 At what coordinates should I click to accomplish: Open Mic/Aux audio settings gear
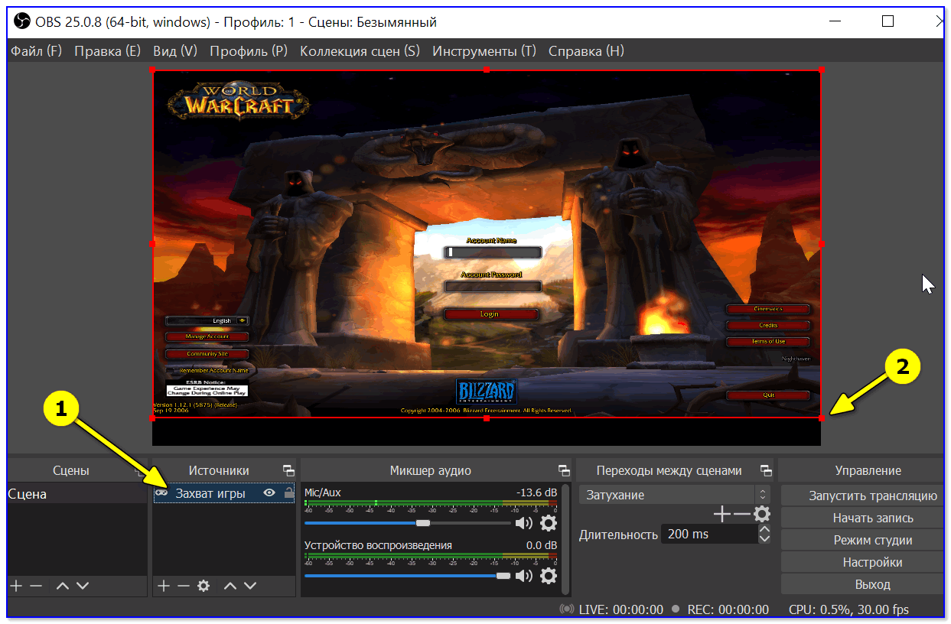click(x=549, y=523)
